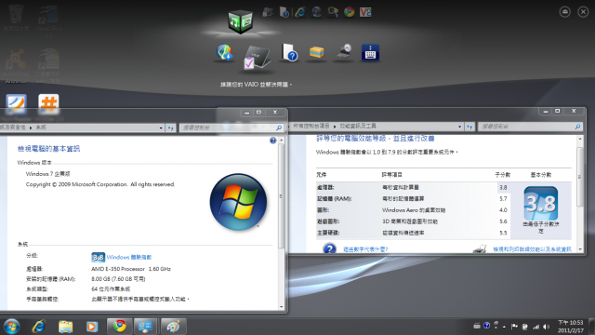Screen dimensions: 595x335
Task: Open the volume control in the tray
Action: [x=547, y=327]
